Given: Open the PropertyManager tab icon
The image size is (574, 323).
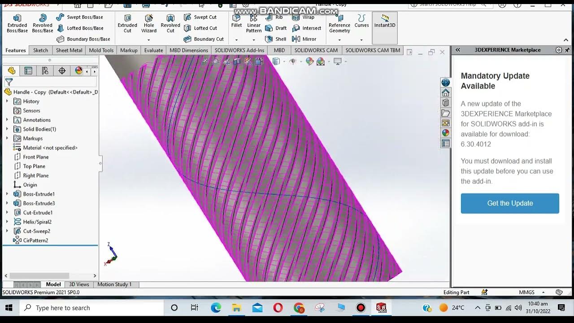Looking at the screenshot, I should [28, 71].
